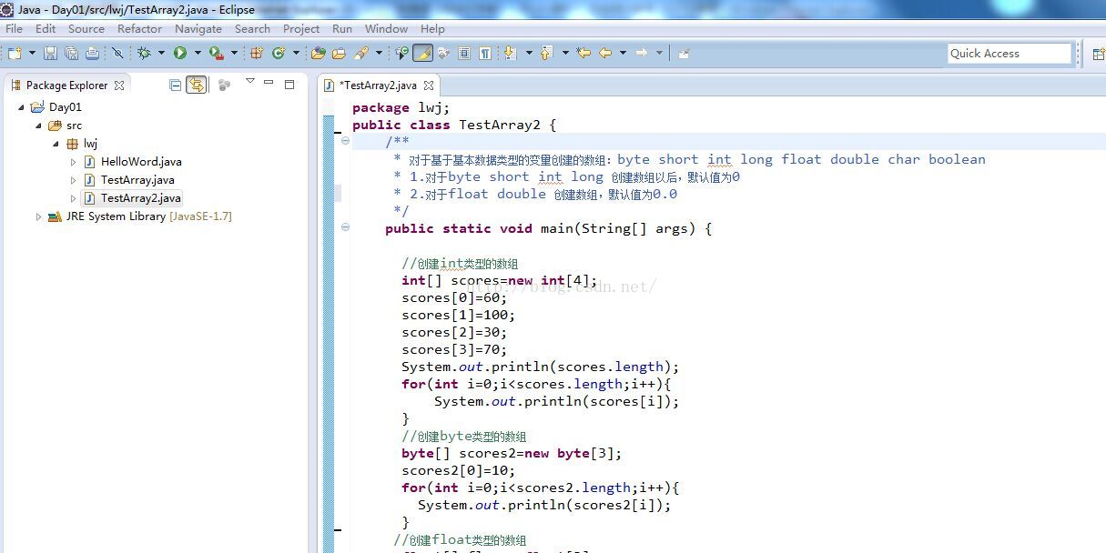Click the Print icon in toolbar
Image resolution: width=1106 pixels, height=553 pixels.
(92, 54)
